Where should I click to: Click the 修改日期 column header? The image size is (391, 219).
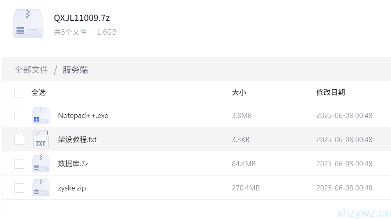tap(330, 93)
